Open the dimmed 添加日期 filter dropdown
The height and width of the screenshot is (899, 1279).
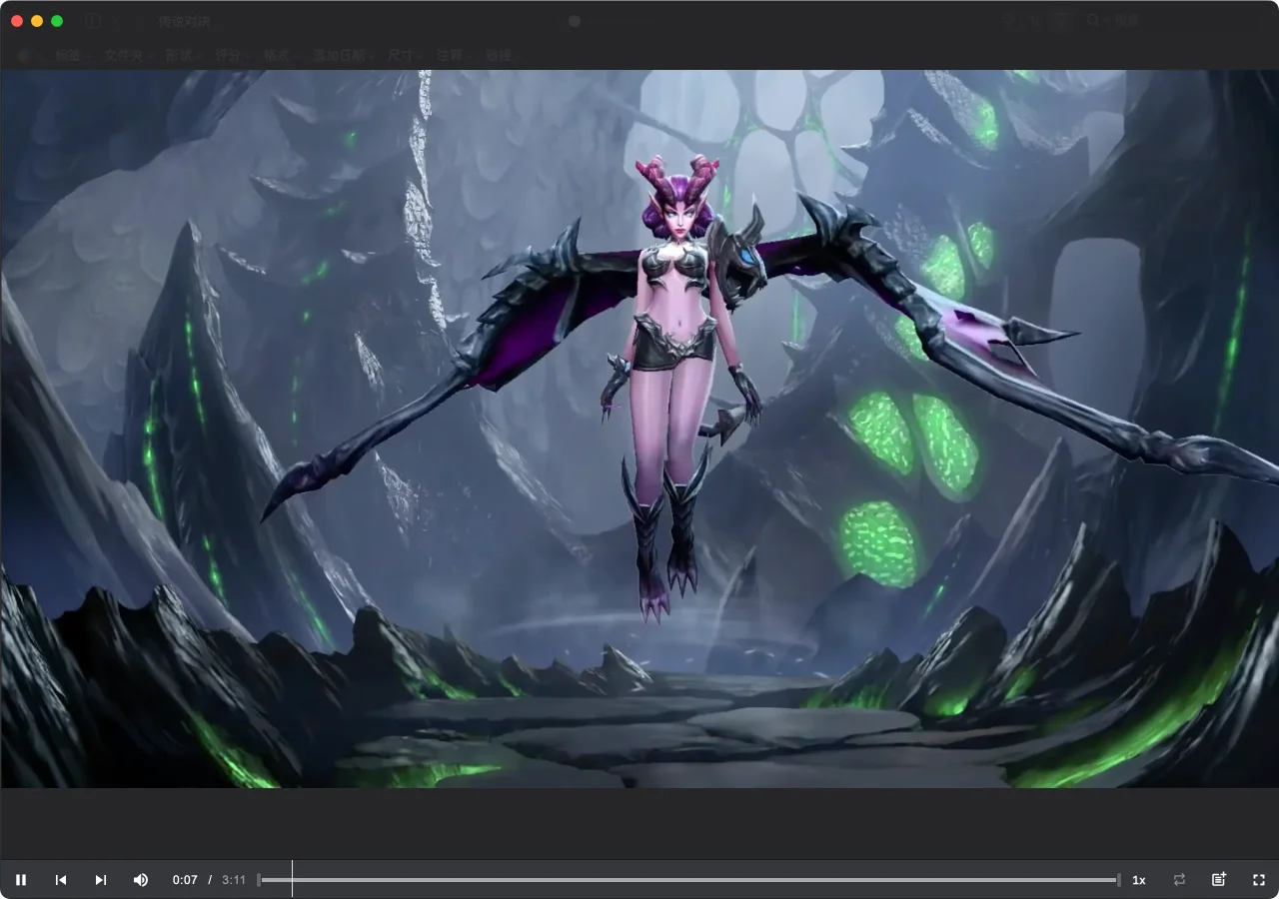(343, 56)
